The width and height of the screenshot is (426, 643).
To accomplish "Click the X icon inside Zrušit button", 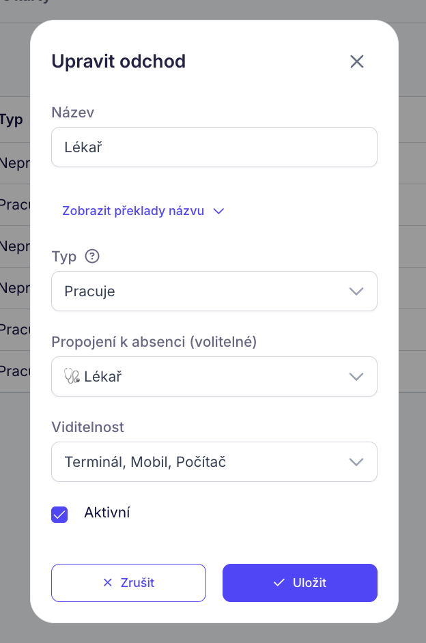I will (107, 583).
